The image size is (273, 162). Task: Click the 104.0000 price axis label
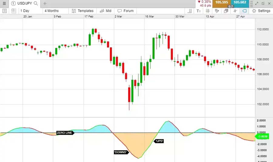pyautogui.click(x=263, y=89)
